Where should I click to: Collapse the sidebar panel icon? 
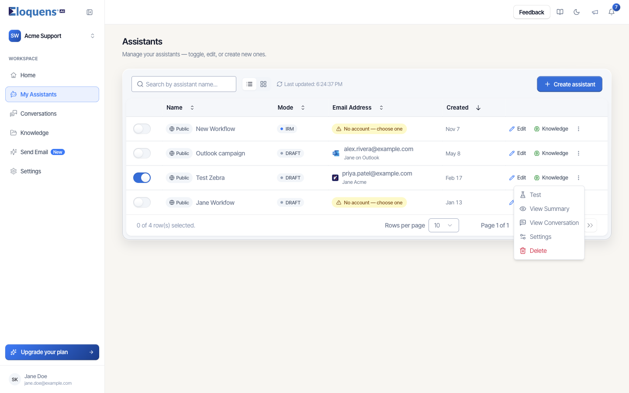(x=90, y=12)
